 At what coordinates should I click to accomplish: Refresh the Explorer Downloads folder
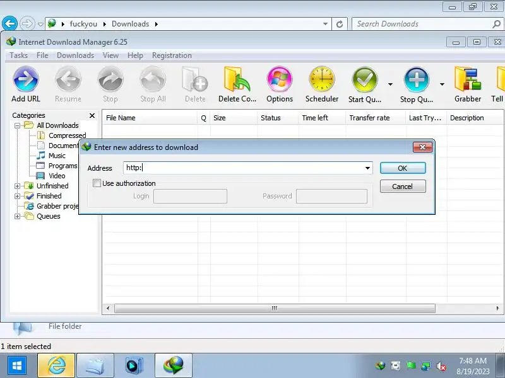click(340, 24)
